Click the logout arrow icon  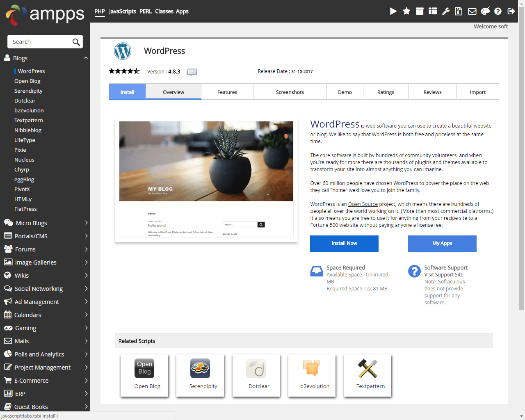511,11
